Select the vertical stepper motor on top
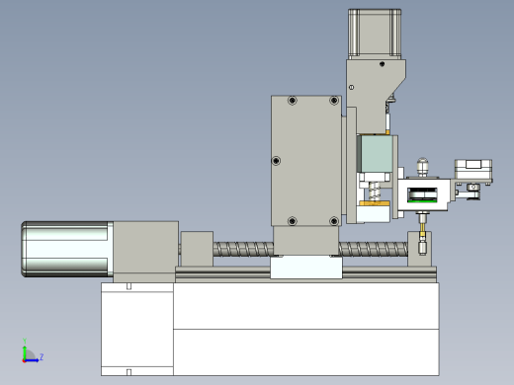This screenshot has width=514, height=385. [x=375, y=34]
